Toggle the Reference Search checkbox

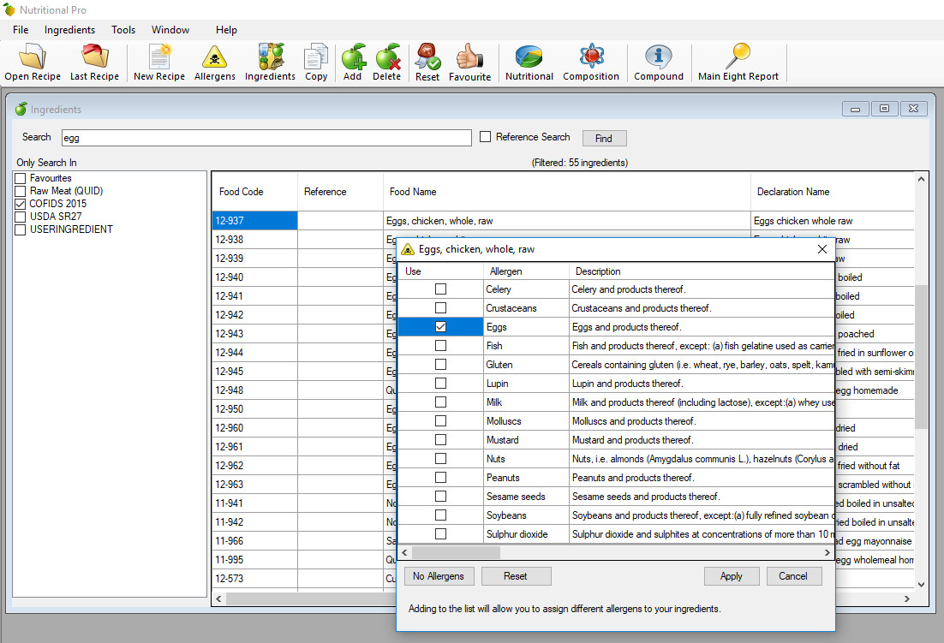pyautogui.click(x=485, y=136)
